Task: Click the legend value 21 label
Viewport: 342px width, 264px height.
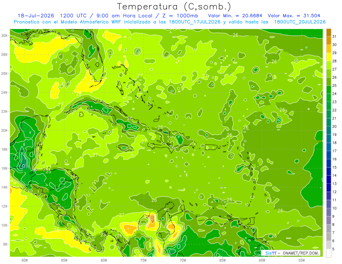Action: [x=334, y=118]
